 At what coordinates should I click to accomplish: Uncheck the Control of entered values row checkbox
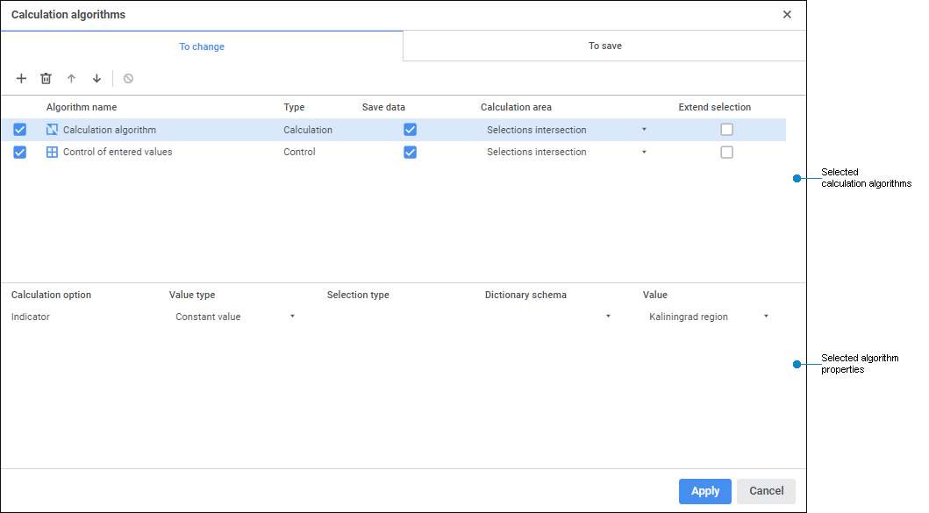[x=19, y=153]
